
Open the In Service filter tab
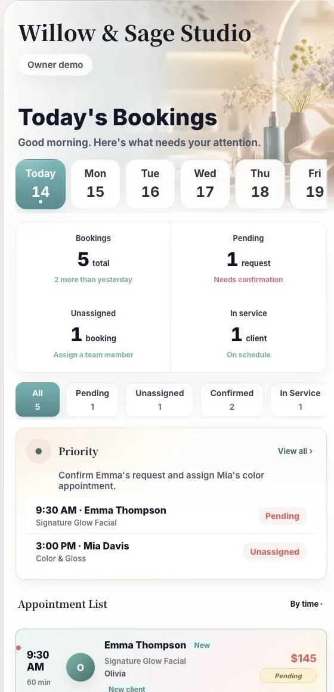tap(299, 400)
